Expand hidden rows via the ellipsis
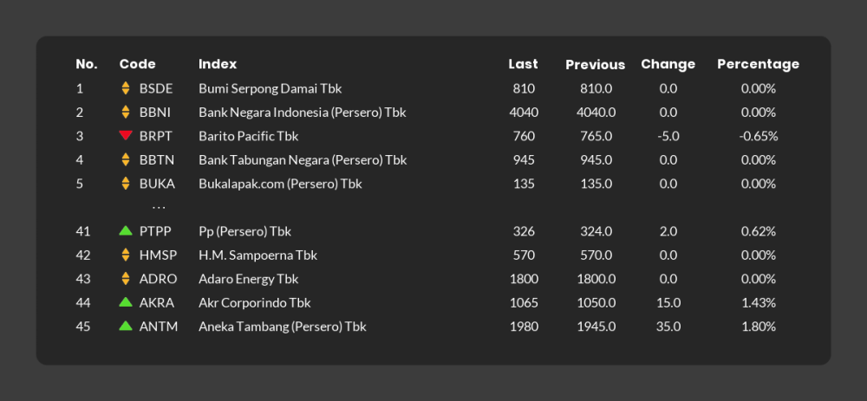Viewport: 867px width, 401px height. pos(159,208)
